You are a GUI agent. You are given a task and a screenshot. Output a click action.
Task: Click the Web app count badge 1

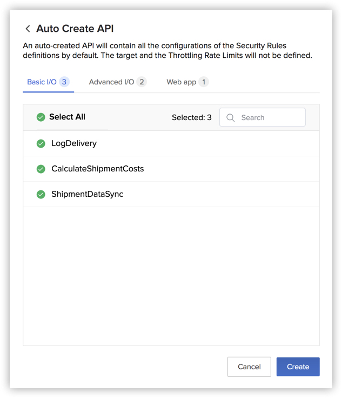204,82
